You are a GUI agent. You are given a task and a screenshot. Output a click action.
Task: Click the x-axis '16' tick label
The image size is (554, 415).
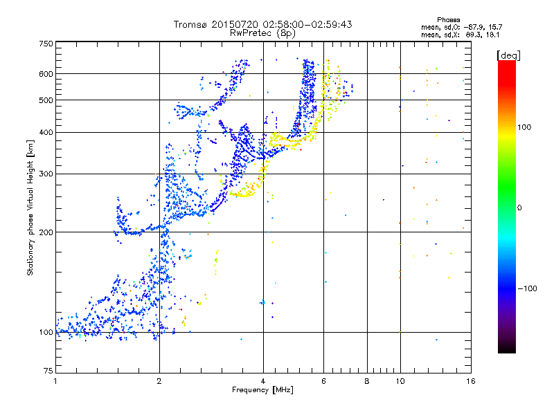click(x=471, y=381)
